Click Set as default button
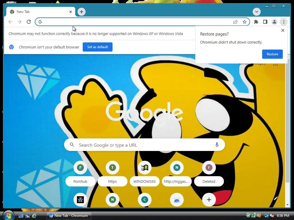Image resolution: width=294 pixels, height=220 pixels. point(98,47)
